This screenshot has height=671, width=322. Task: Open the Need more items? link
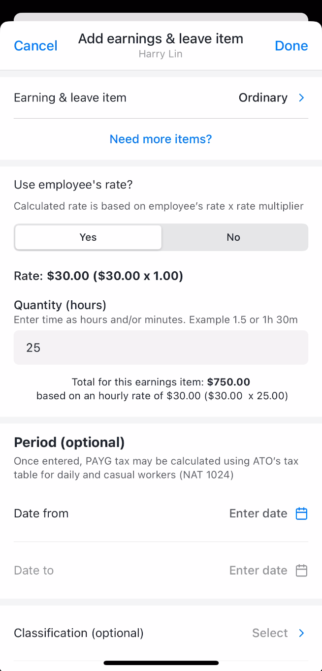(x=161, y=139)
